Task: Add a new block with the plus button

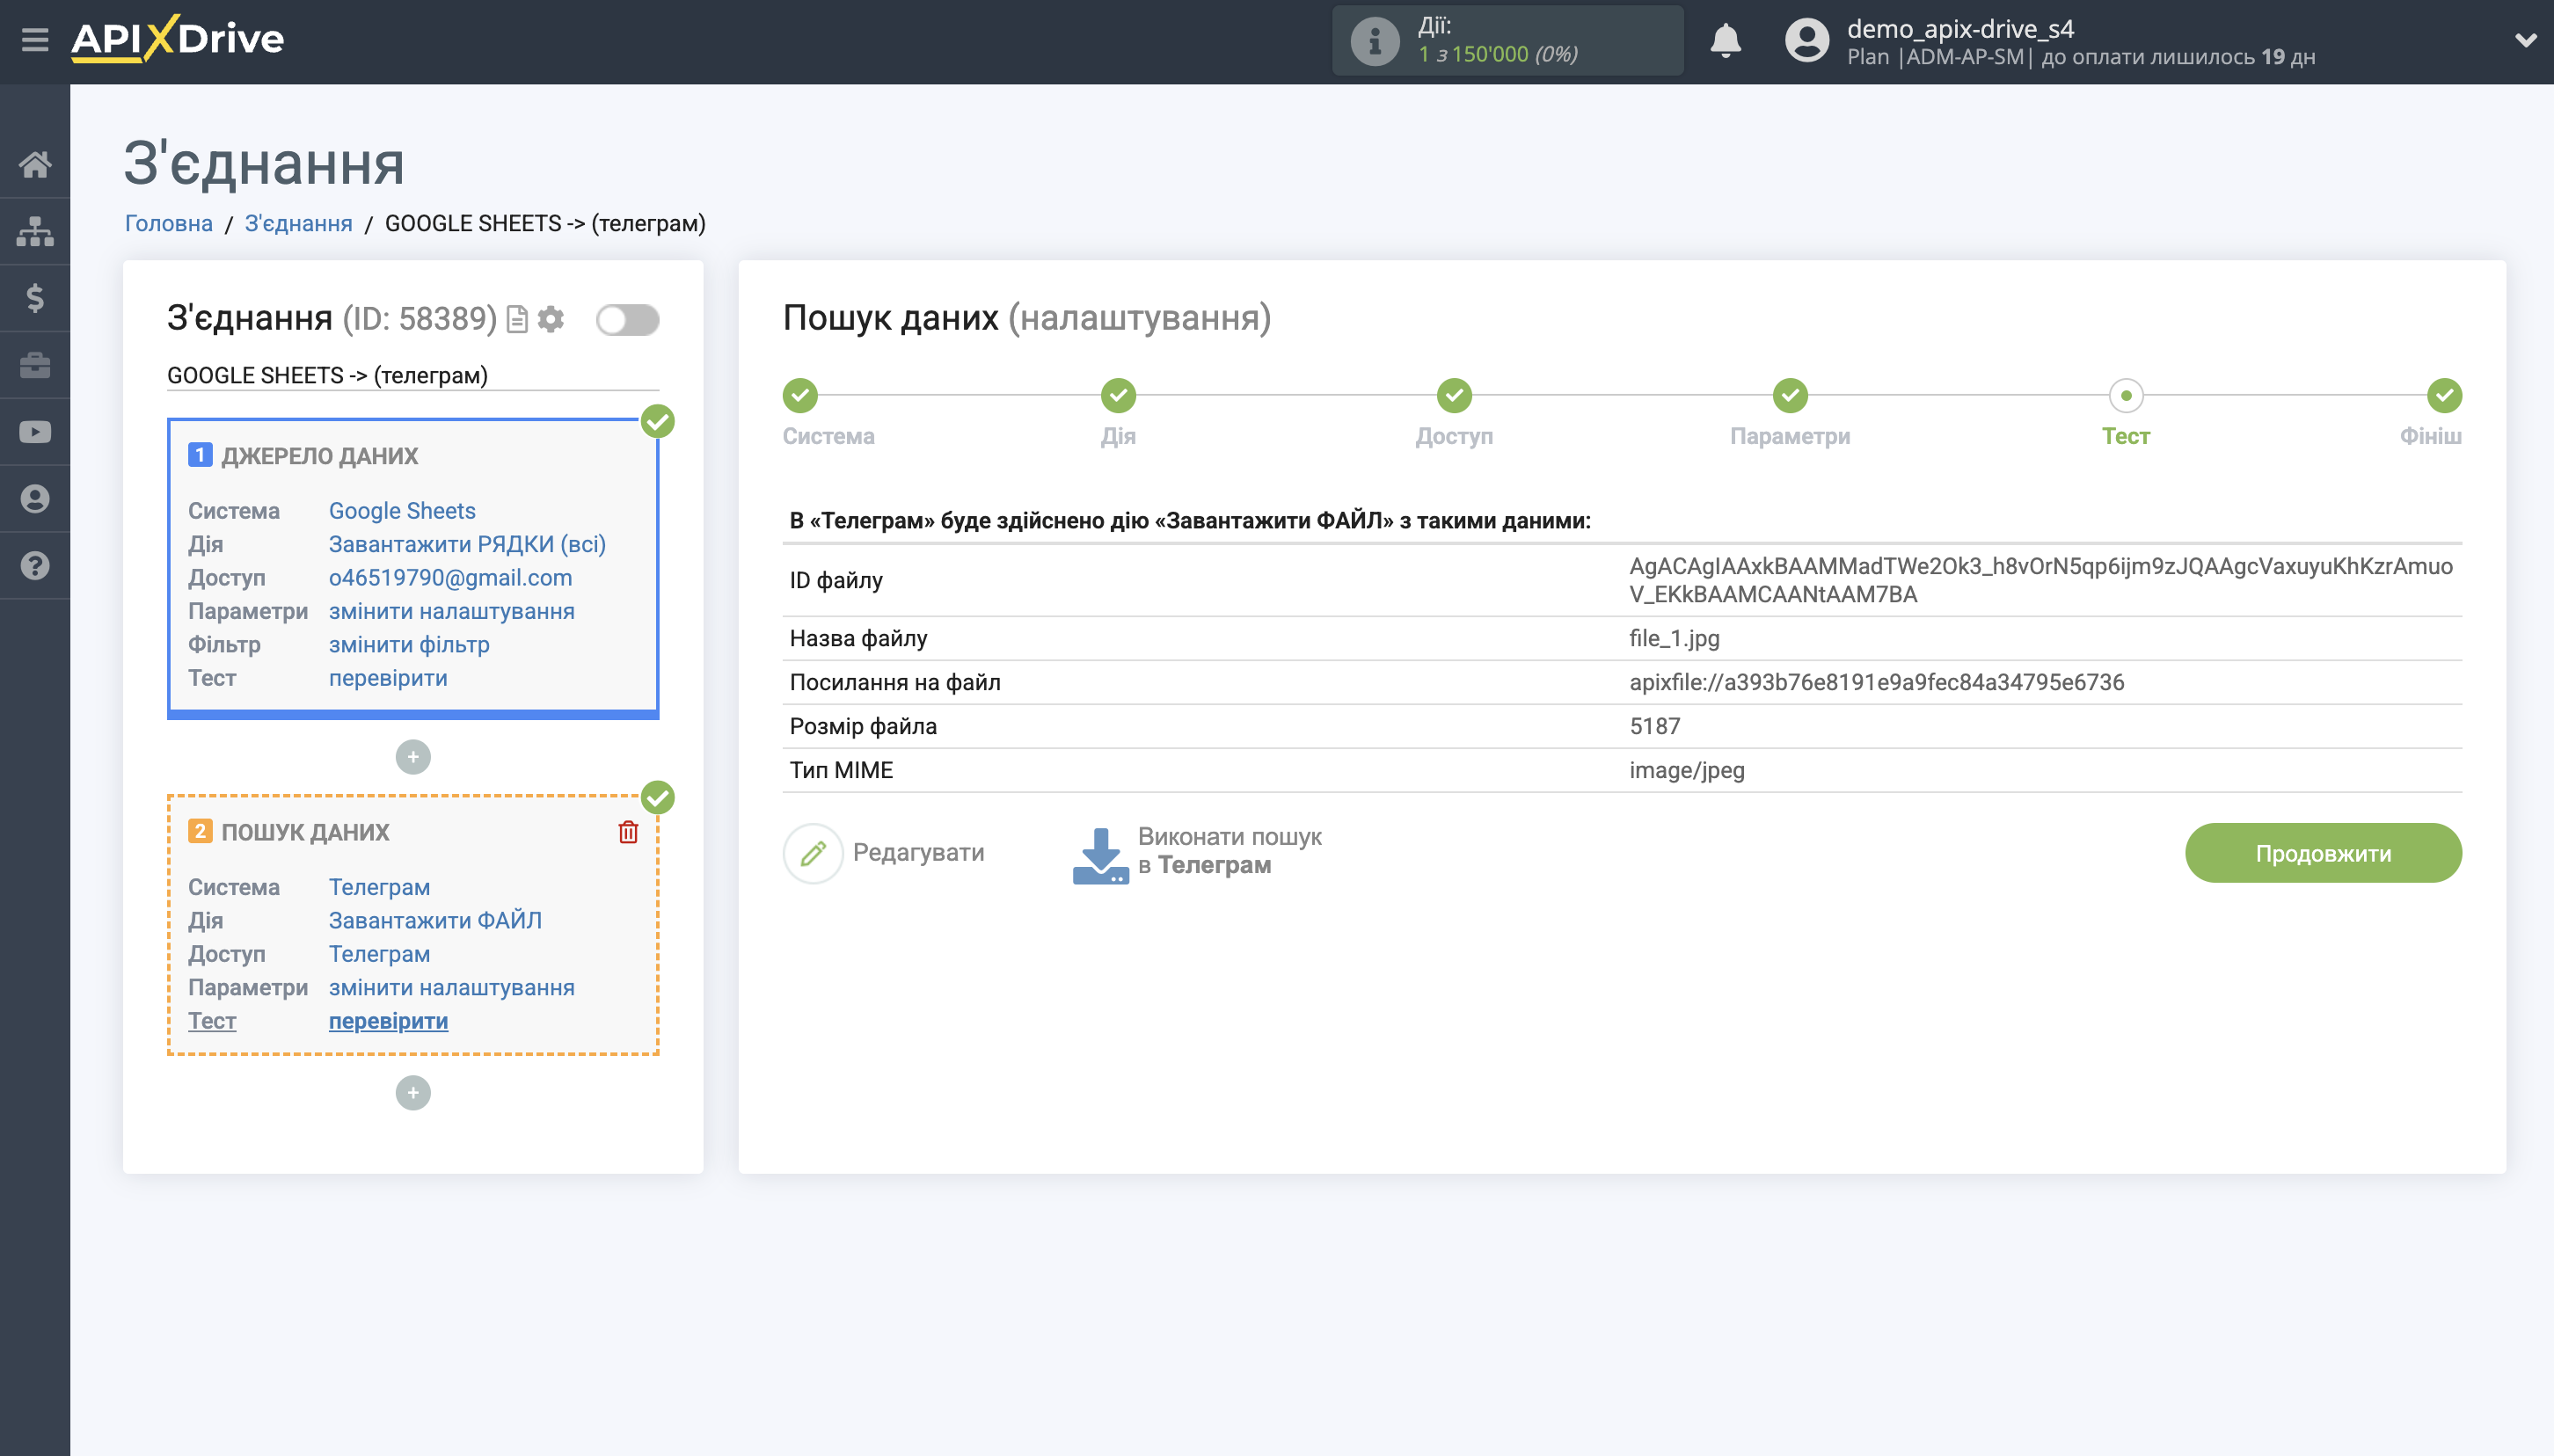Action: click(412, 757)
